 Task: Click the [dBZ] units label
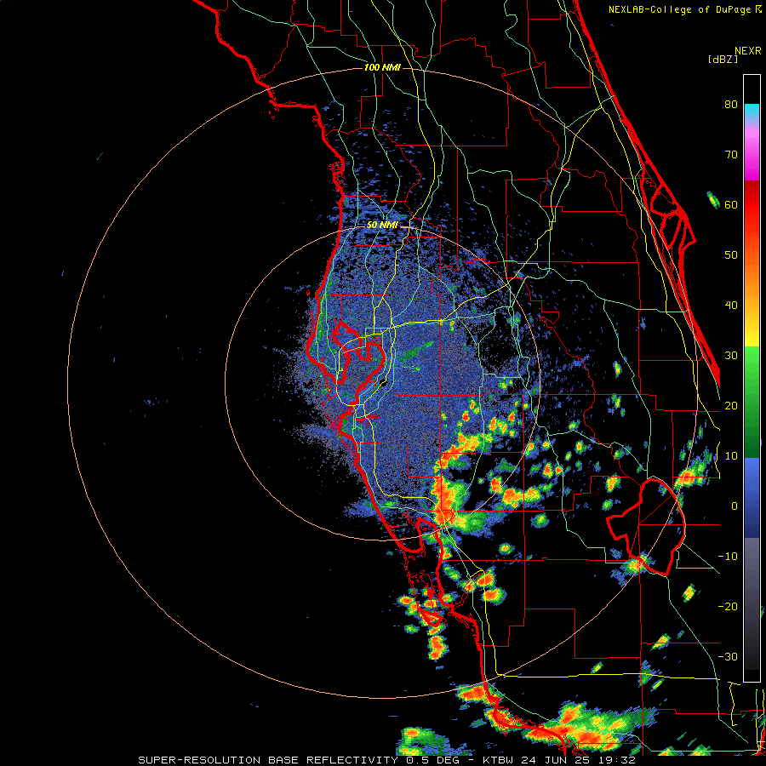pos(723,59)
